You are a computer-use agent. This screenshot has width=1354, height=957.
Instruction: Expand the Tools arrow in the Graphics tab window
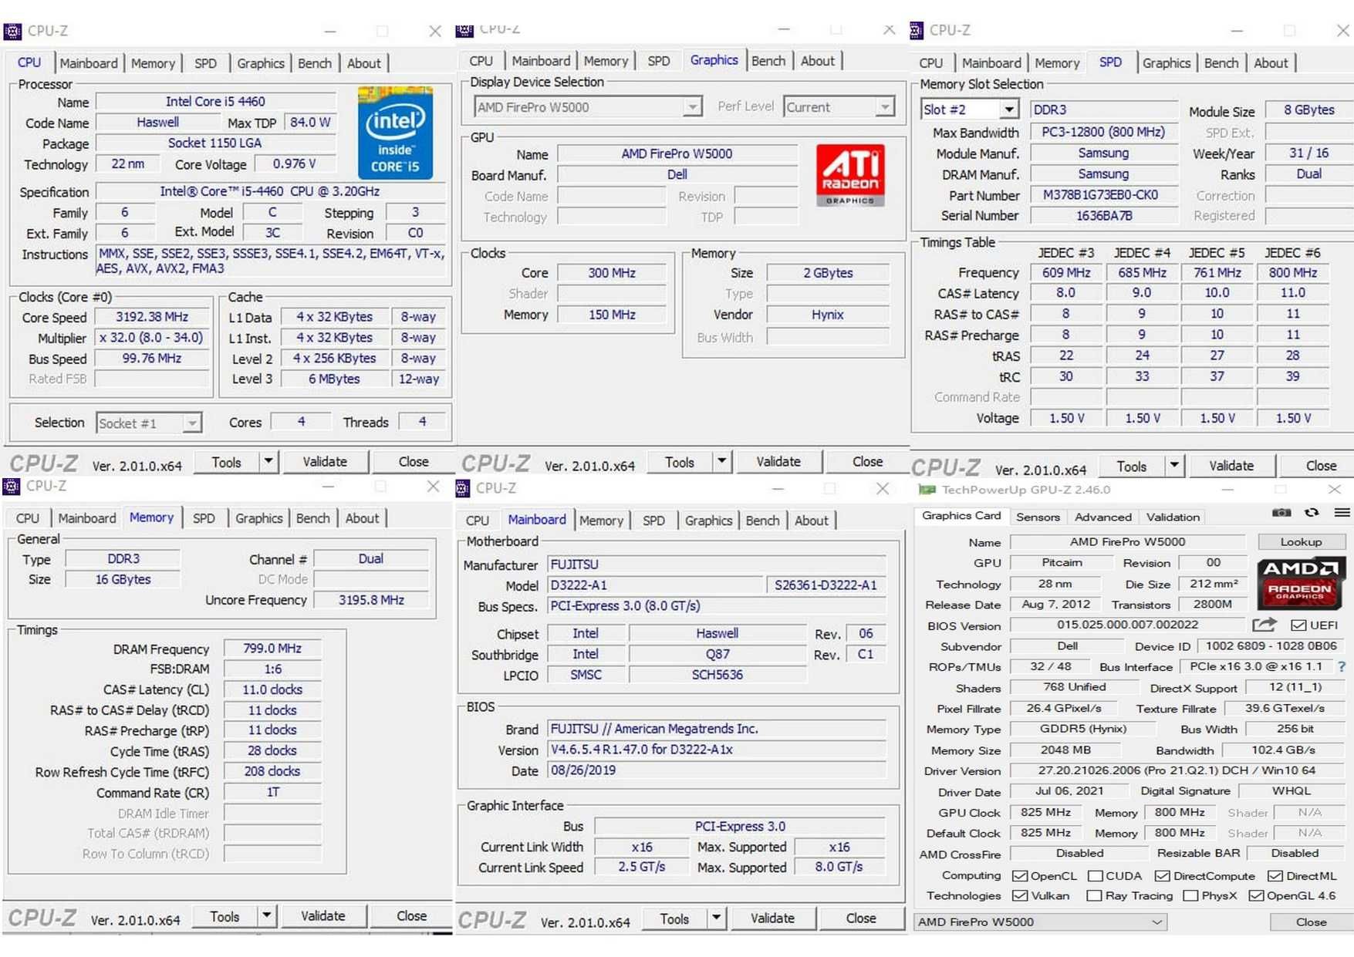click(x=721, y=462)
